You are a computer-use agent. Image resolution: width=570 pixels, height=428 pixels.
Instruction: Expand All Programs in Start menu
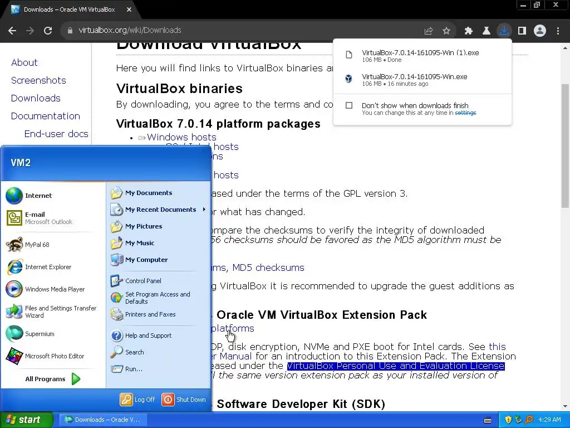click(x=53, y=379)
